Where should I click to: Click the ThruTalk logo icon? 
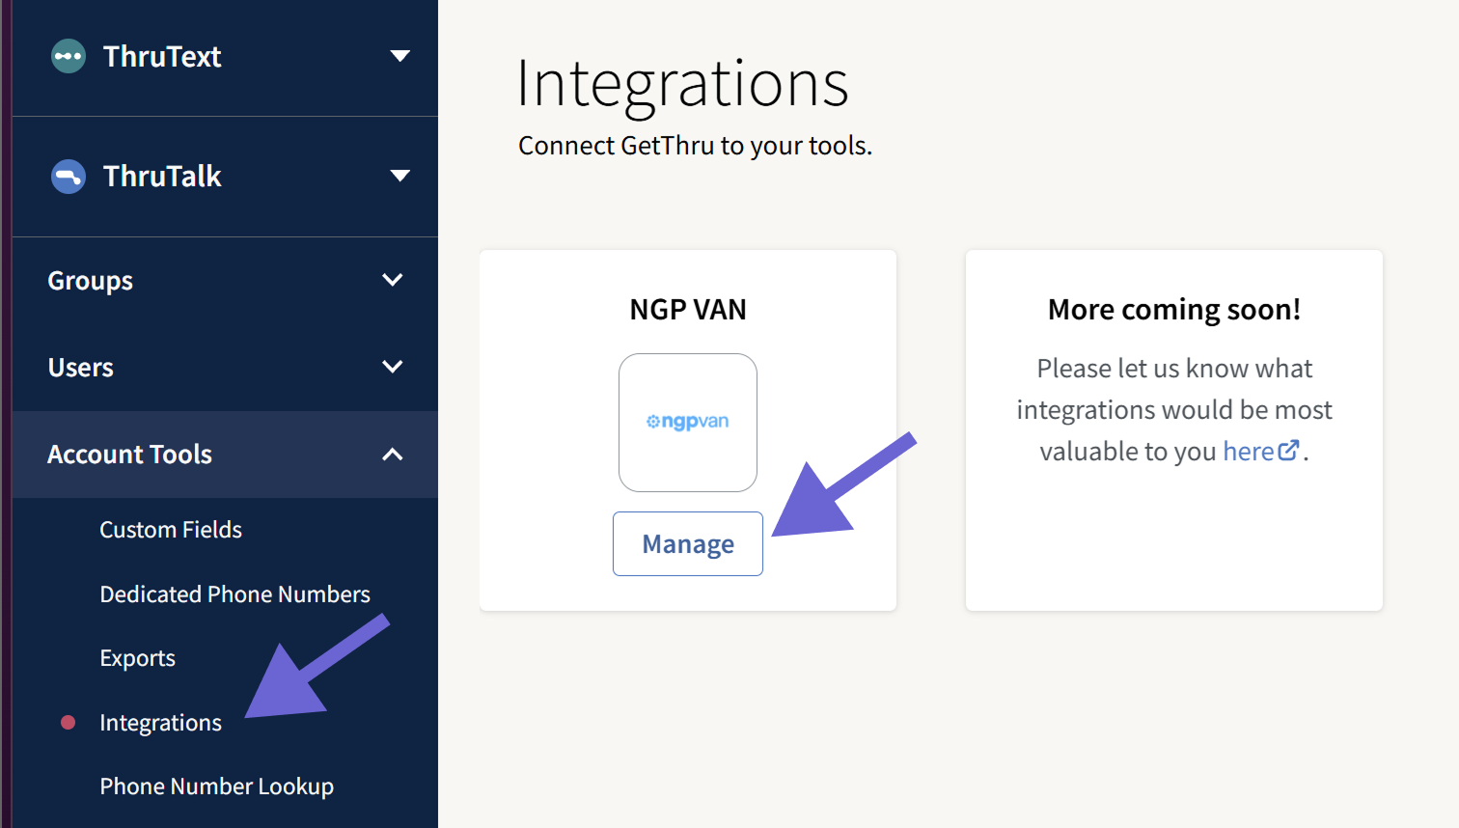click(x=69, y=177)
